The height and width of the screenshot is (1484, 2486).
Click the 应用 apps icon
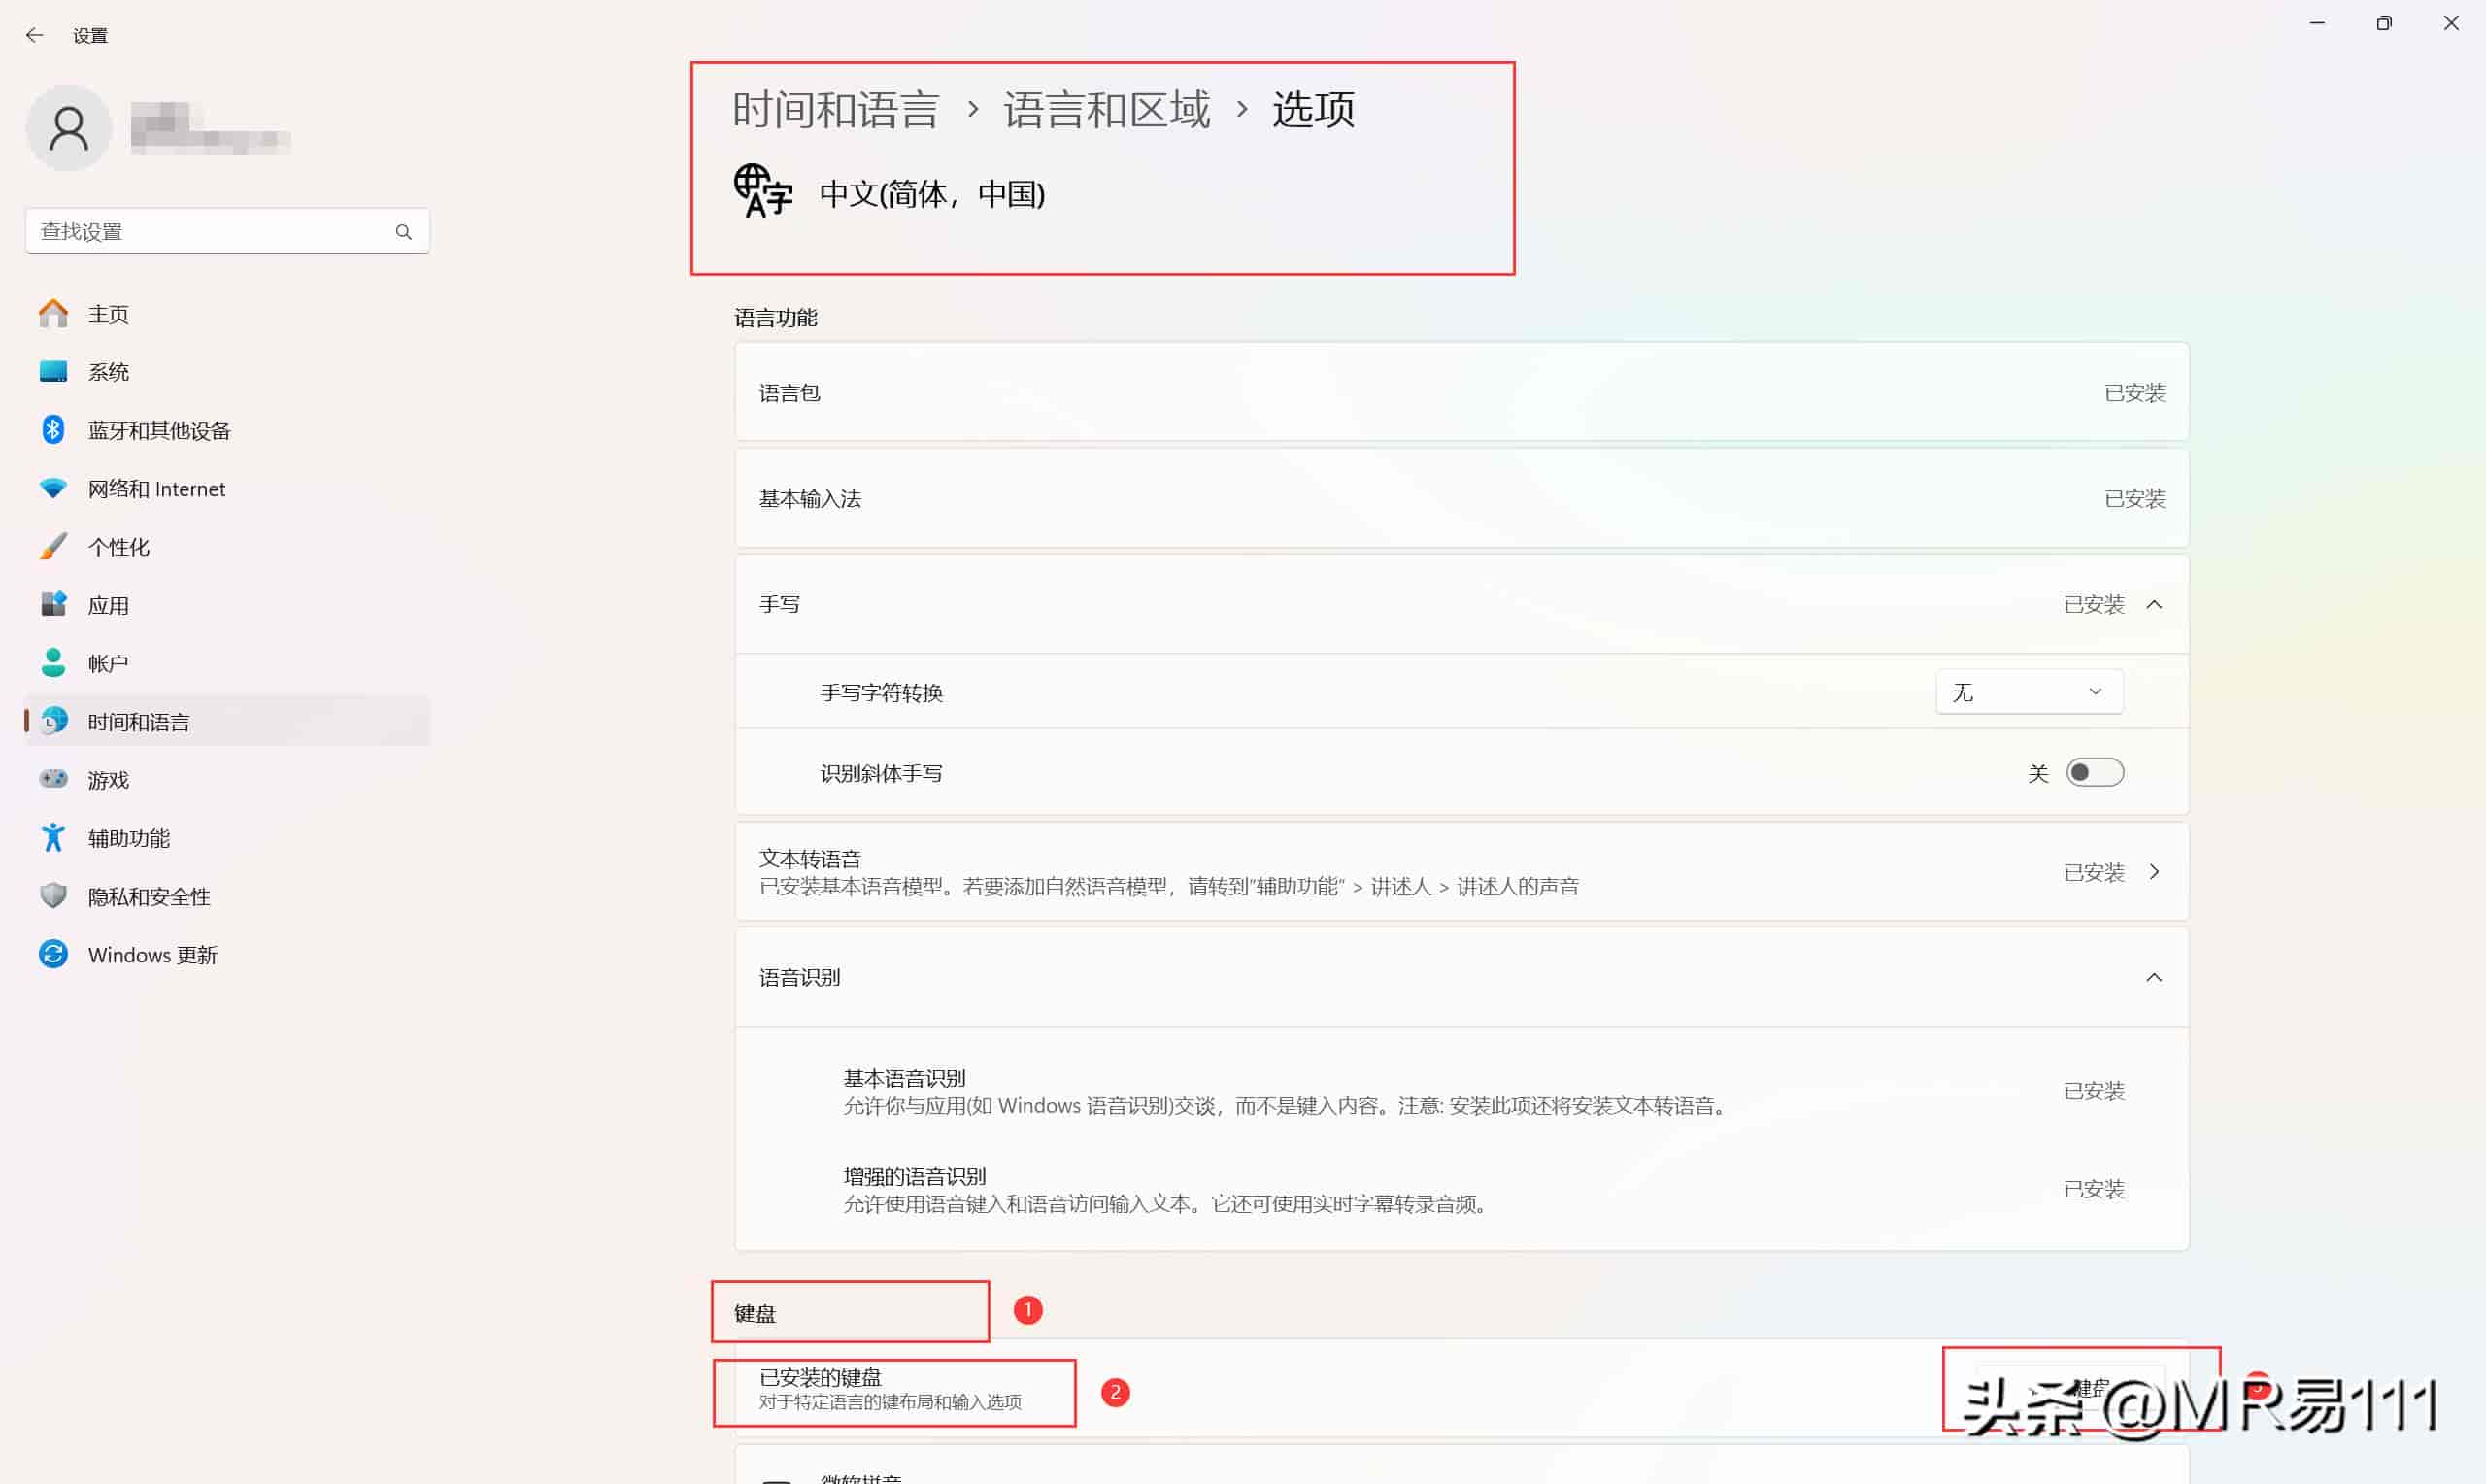[53, 604]
